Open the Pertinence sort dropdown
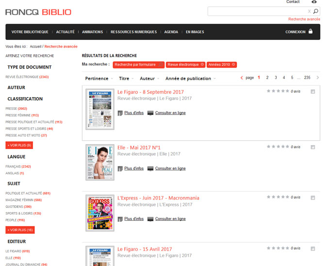The width and height of the screenshot is (334, 266). pyautogui.click(x=99, y=79)
